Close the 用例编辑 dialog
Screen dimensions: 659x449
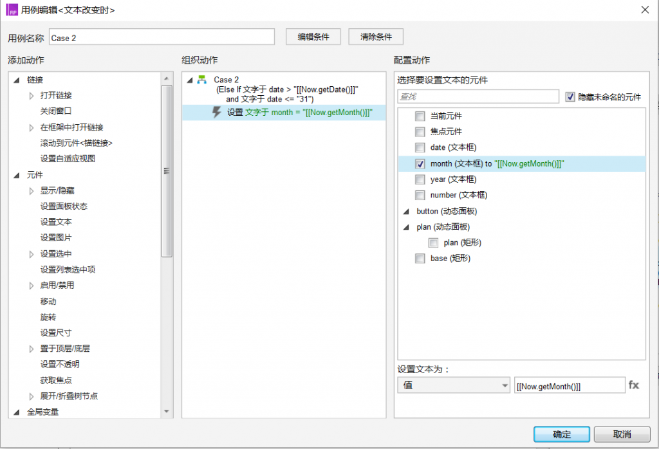click(x=645, y=10)
